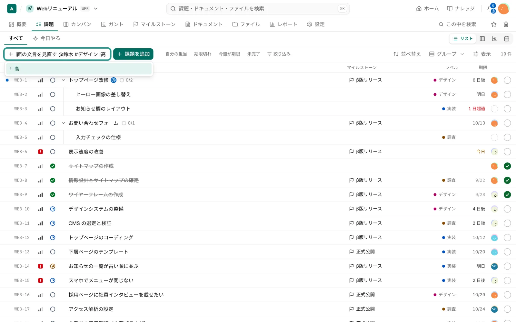Click status icon of WEB-10
Viewport: 516px width, 322px height.
[x=53, y=209]
